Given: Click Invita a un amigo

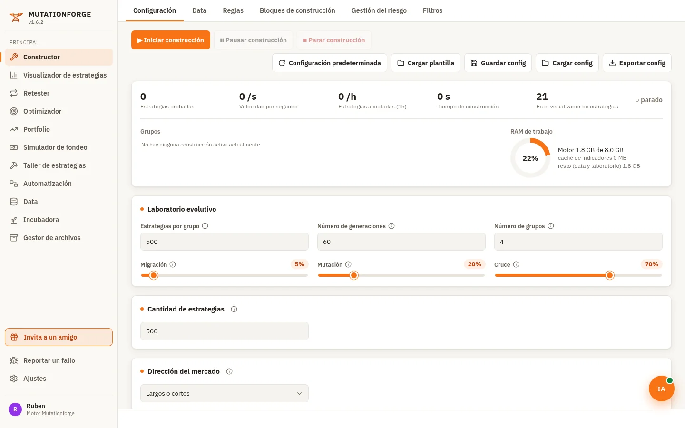Looking at the screenshot, I should pos(59,337).
